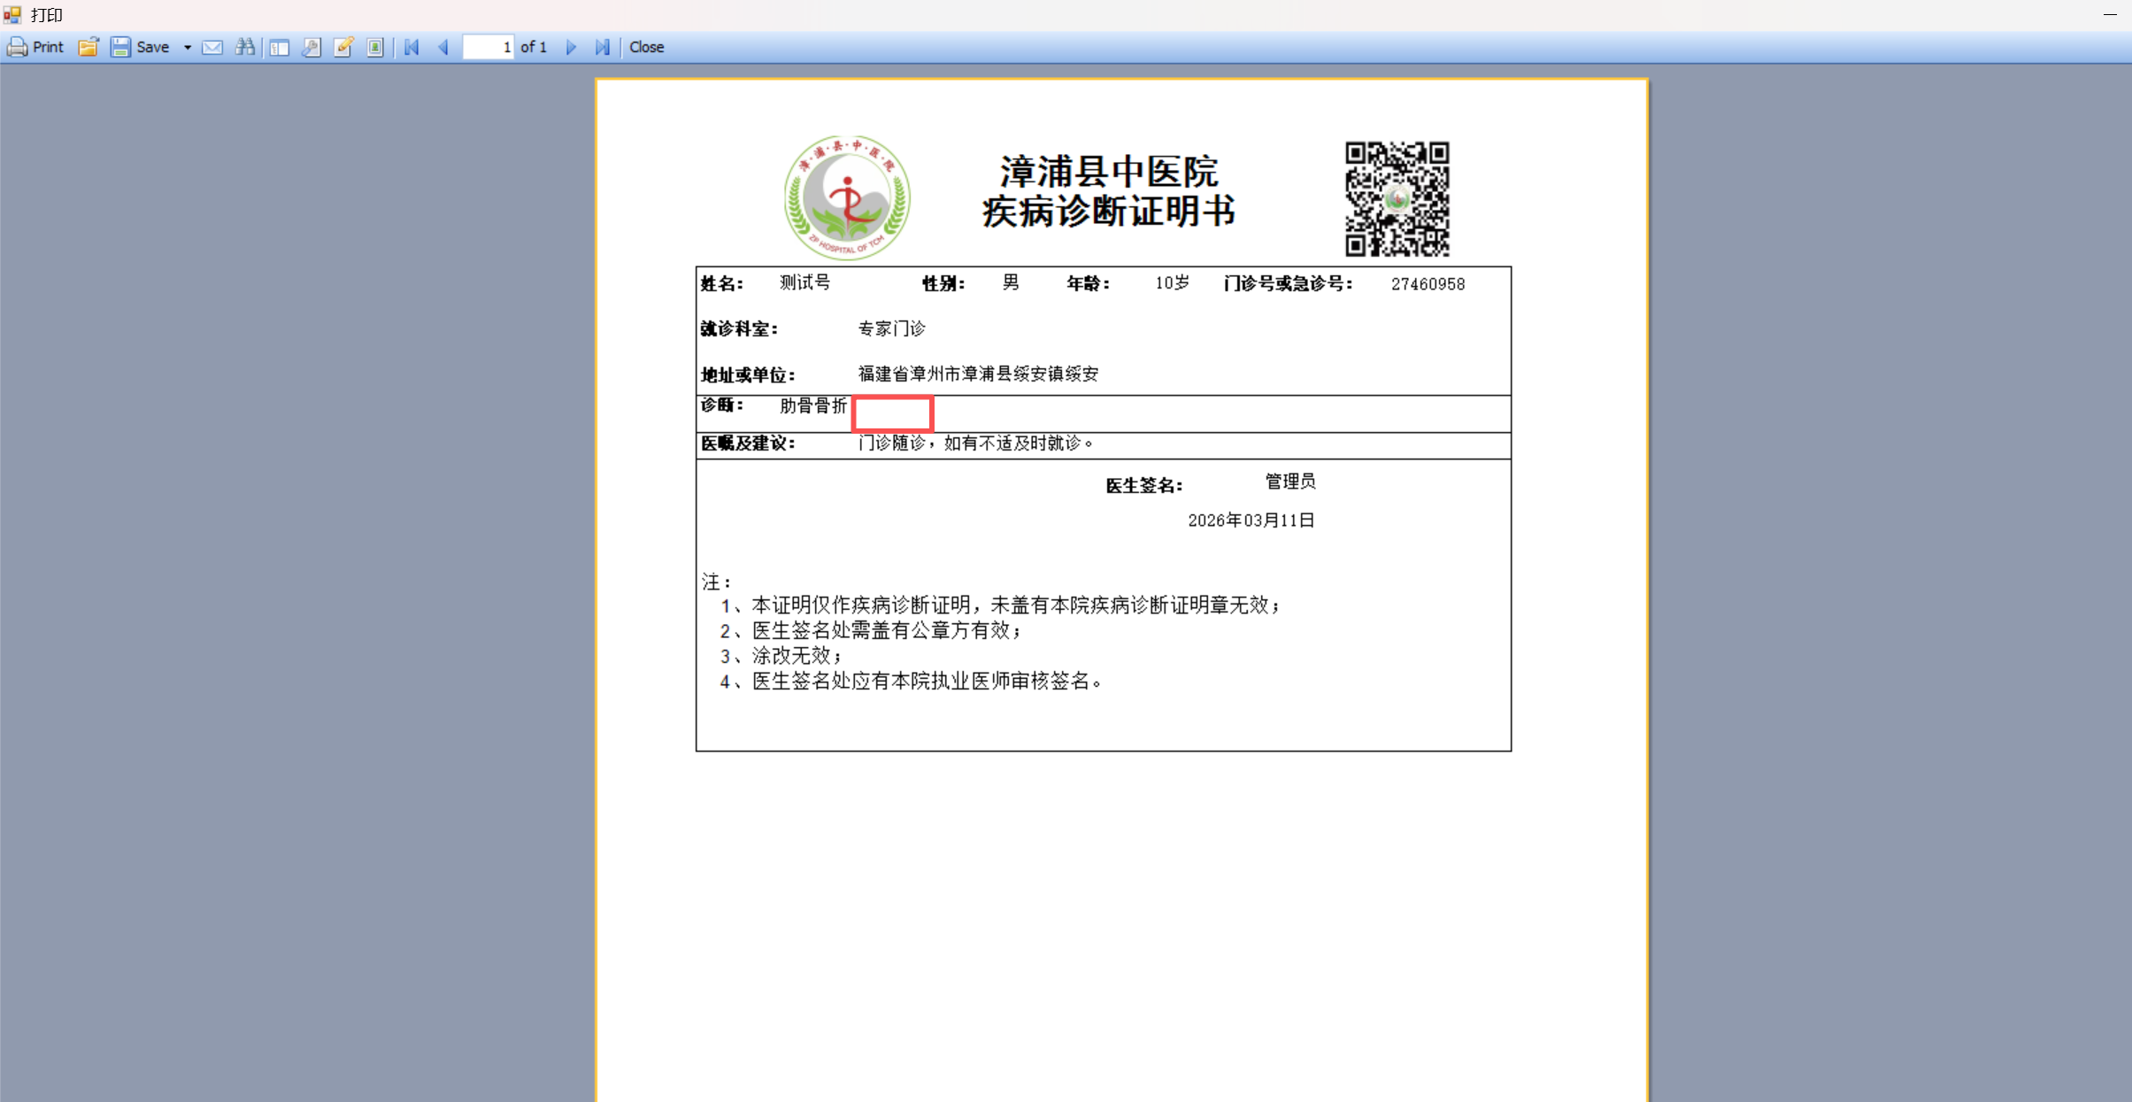This screenshot has height=1102, width=2132.
Task: Click the red highlighted diagnosis box
Action: pyautogui.click(x=892, y=413)
